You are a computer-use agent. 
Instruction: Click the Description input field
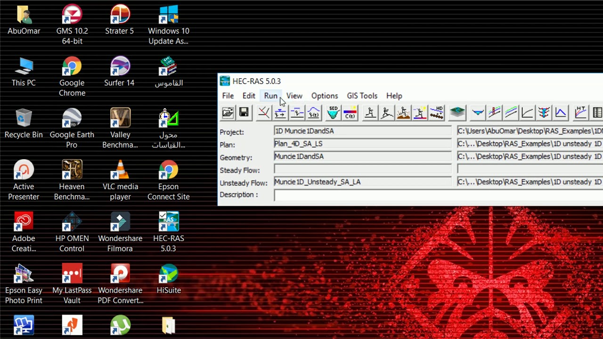pyautogui.click(x=439, y=195)
